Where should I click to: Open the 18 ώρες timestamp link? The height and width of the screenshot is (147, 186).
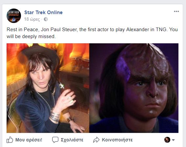(32, 19)
